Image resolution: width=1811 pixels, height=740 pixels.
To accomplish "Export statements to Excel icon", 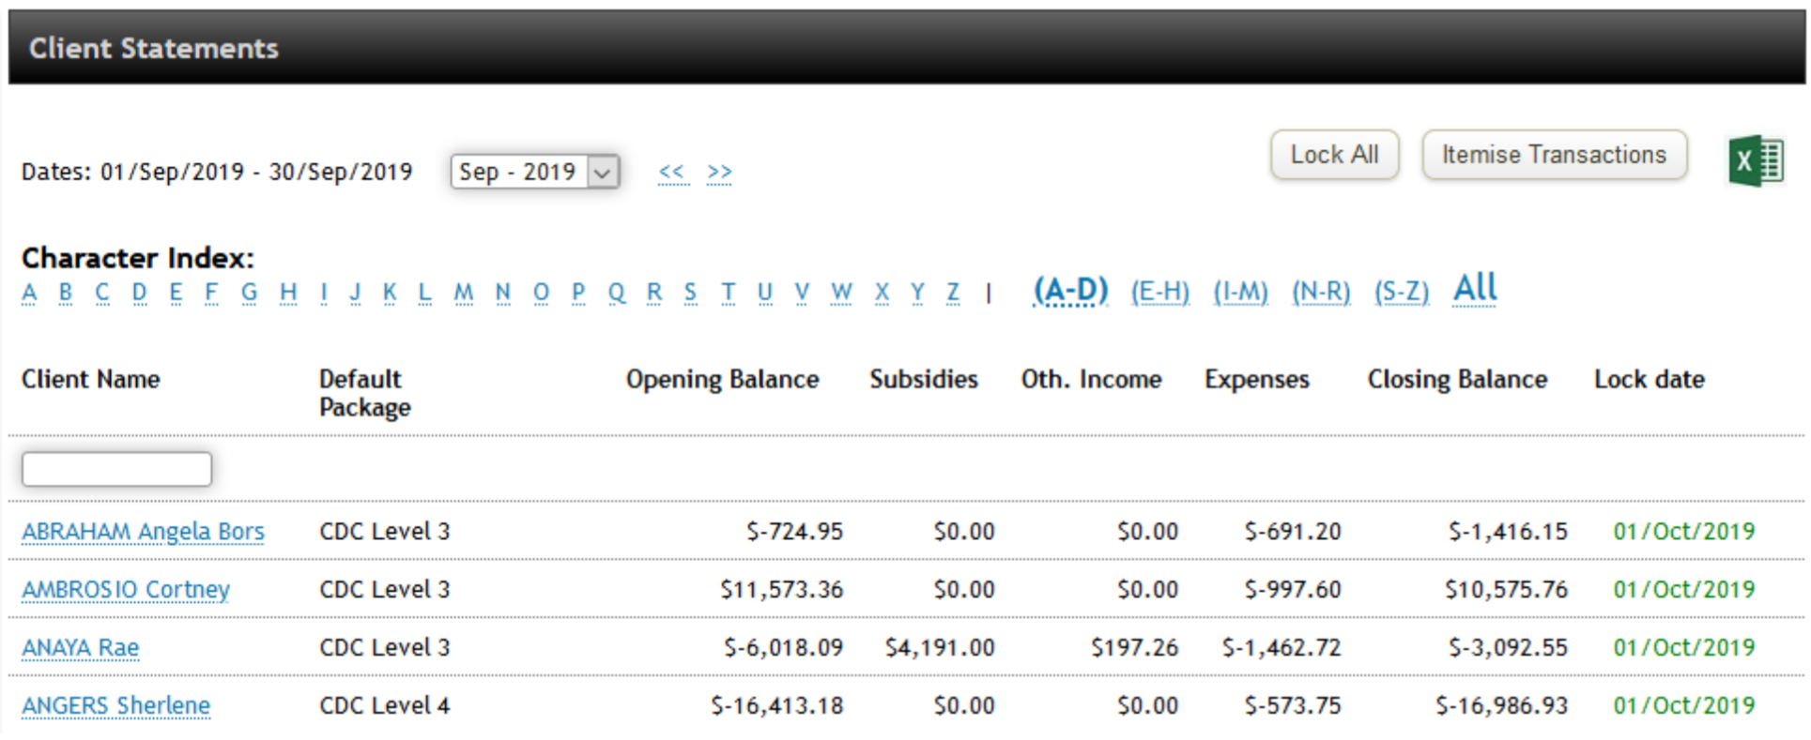I will (1755, 161).
